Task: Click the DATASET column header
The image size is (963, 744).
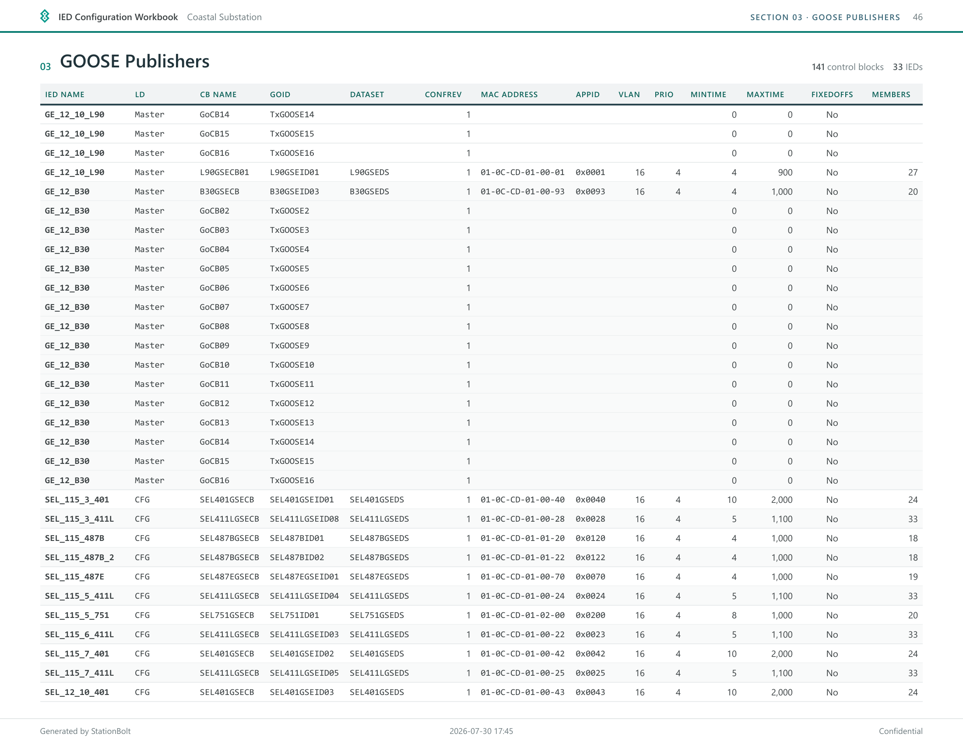Action: [367, 95]
